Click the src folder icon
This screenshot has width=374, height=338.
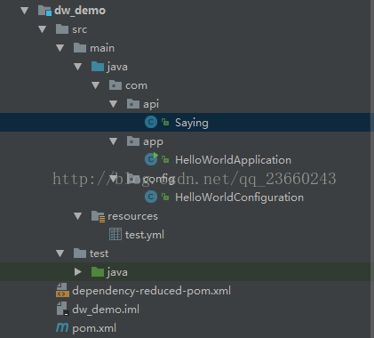[62, 29]
